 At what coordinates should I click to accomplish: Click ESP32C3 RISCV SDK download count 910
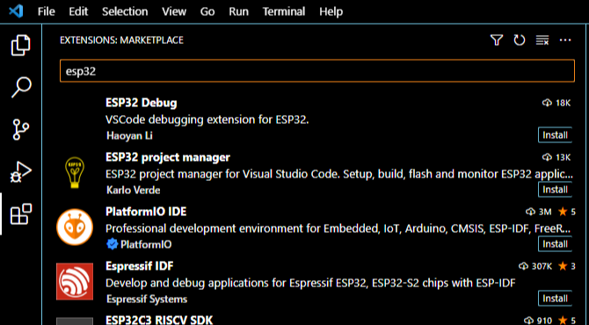(538, 321)
